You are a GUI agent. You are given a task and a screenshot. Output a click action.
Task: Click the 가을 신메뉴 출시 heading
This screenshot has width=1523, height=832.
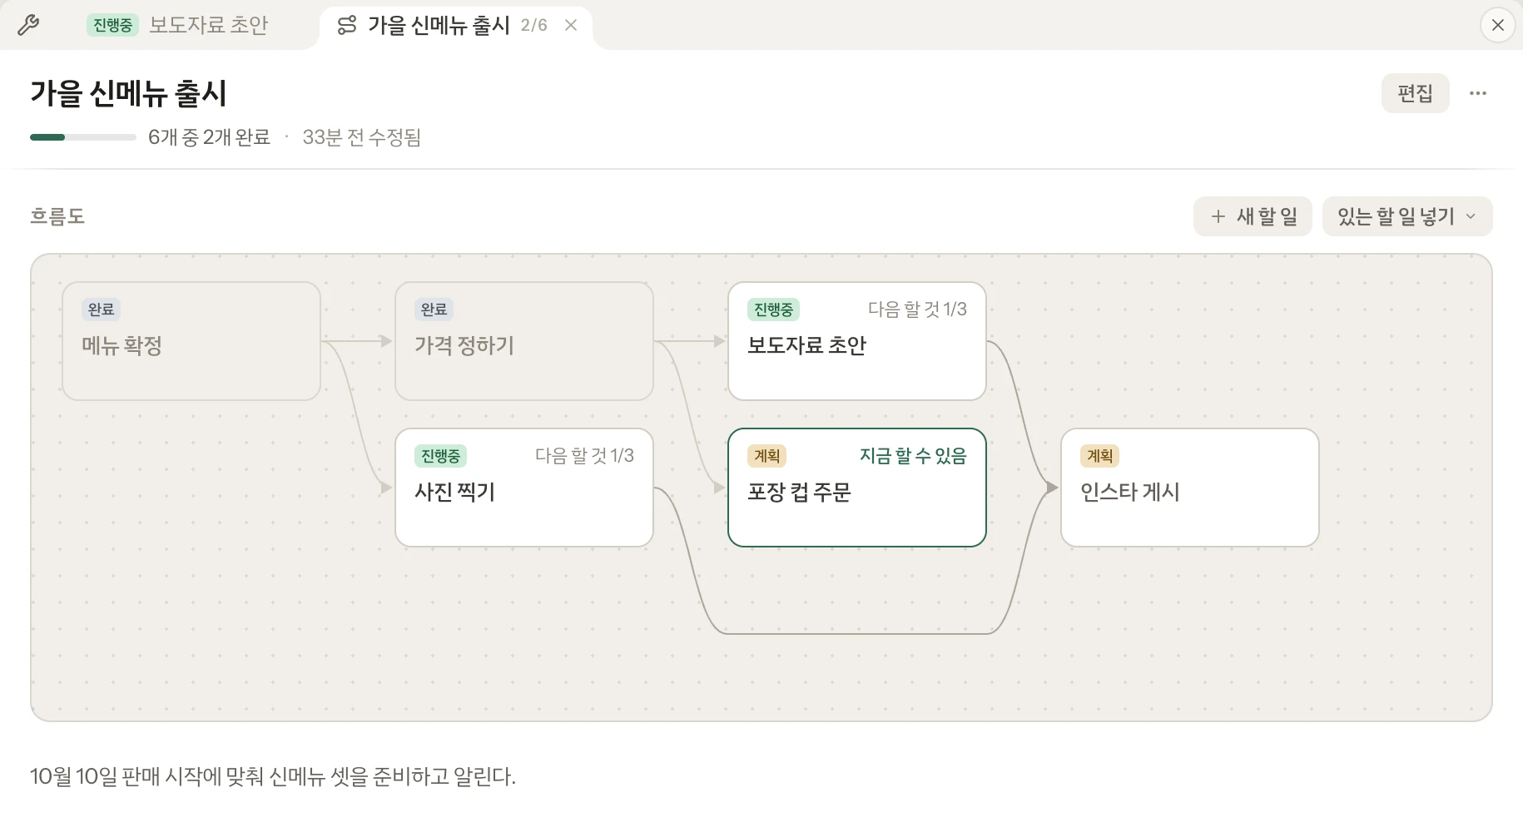tap(128, 93)
